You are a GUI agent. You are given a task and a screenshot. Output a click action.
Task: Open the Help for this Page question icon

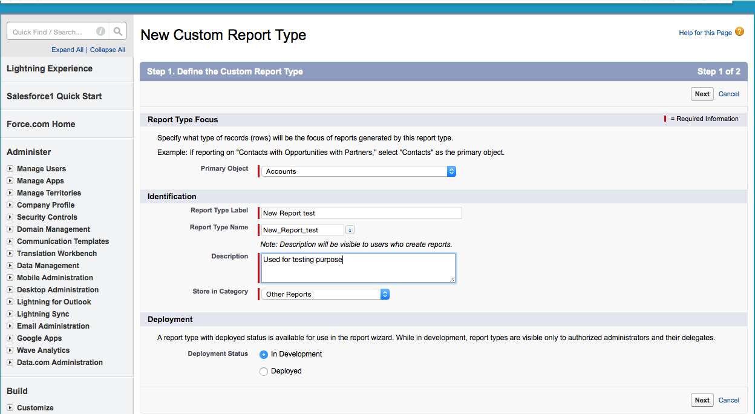pos(739,32)
